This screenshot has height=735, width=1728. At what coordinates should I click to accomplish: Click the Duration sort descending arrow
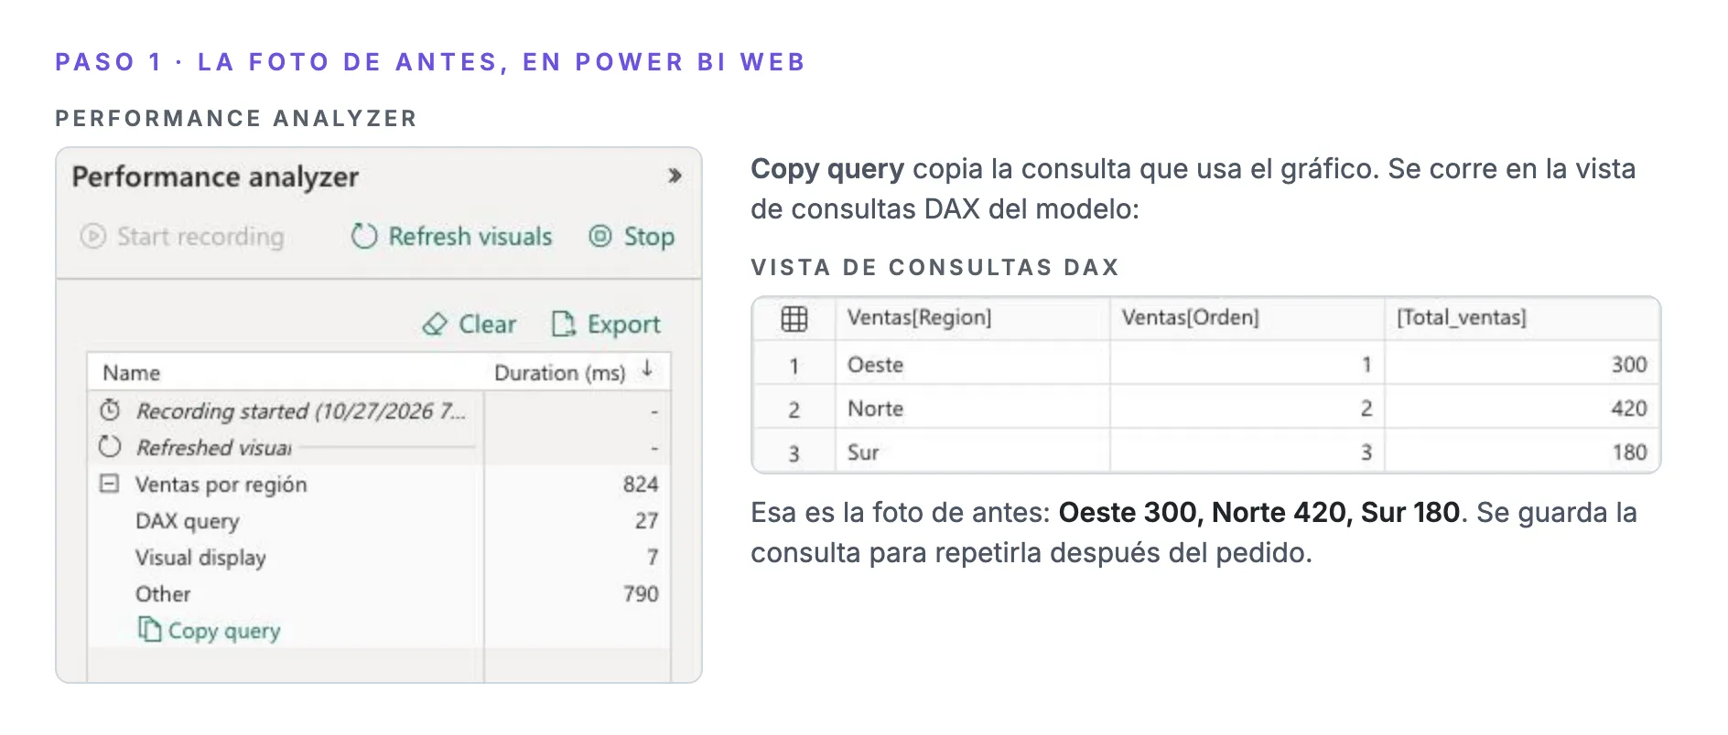tap(647, 368)
